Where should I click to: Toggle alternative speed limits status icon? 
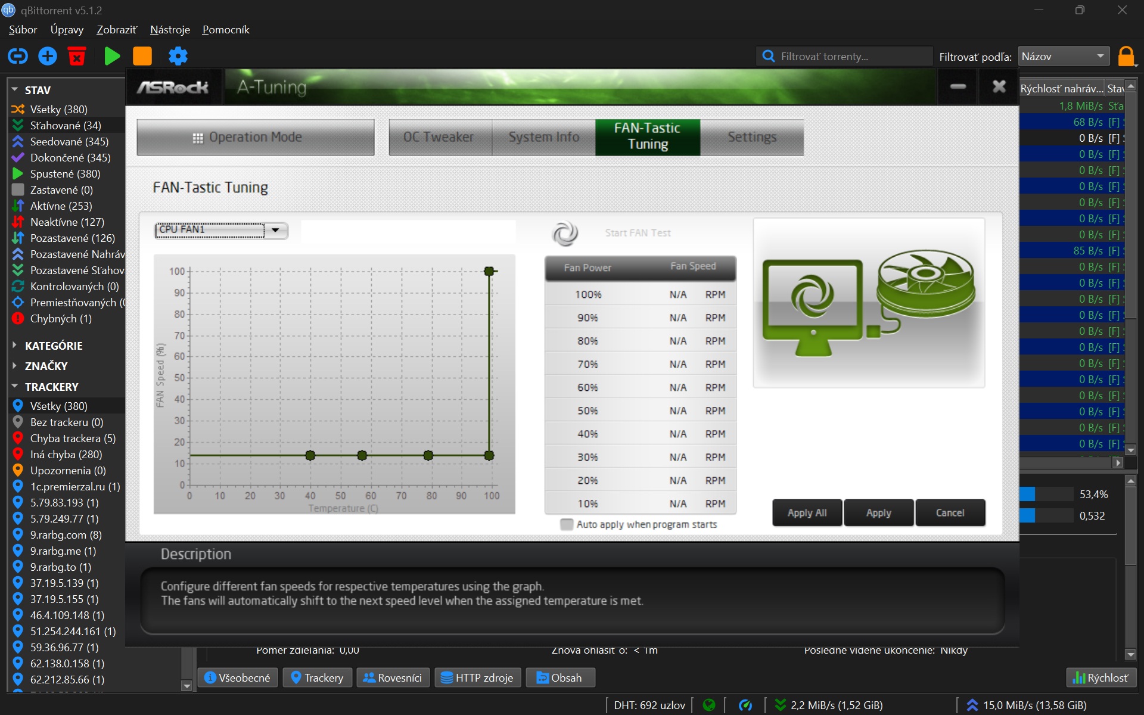745,705
